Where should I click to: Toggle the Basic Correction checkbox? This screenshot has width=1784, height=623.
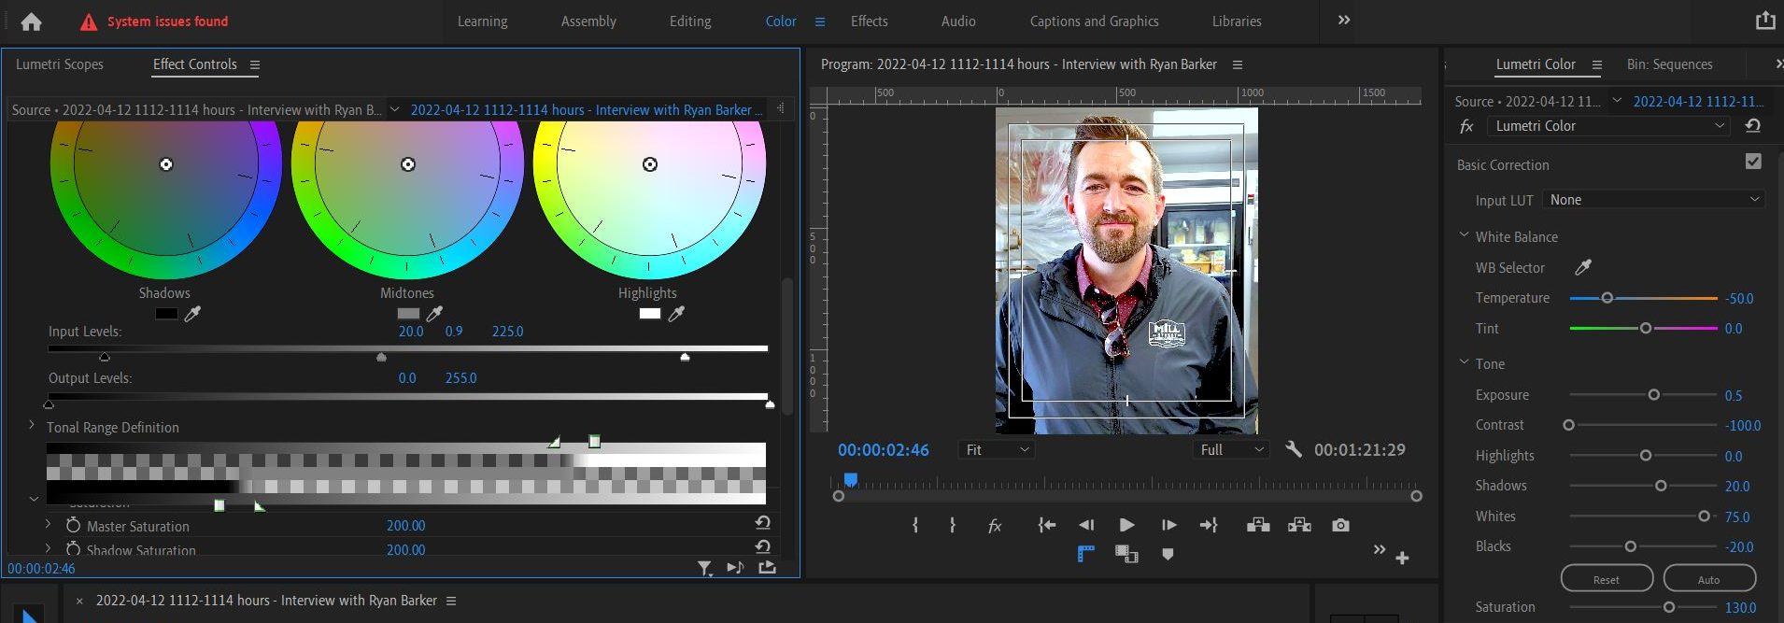point(1753,162)
